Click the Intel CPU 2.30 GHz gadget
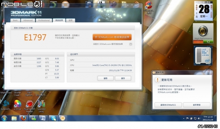Image resolution: width=220 pixels, height=129 pixels. coord(203,55)
